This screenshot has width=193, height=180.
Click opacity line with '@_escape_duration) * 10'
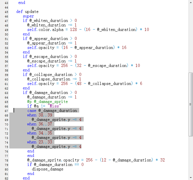84,66
